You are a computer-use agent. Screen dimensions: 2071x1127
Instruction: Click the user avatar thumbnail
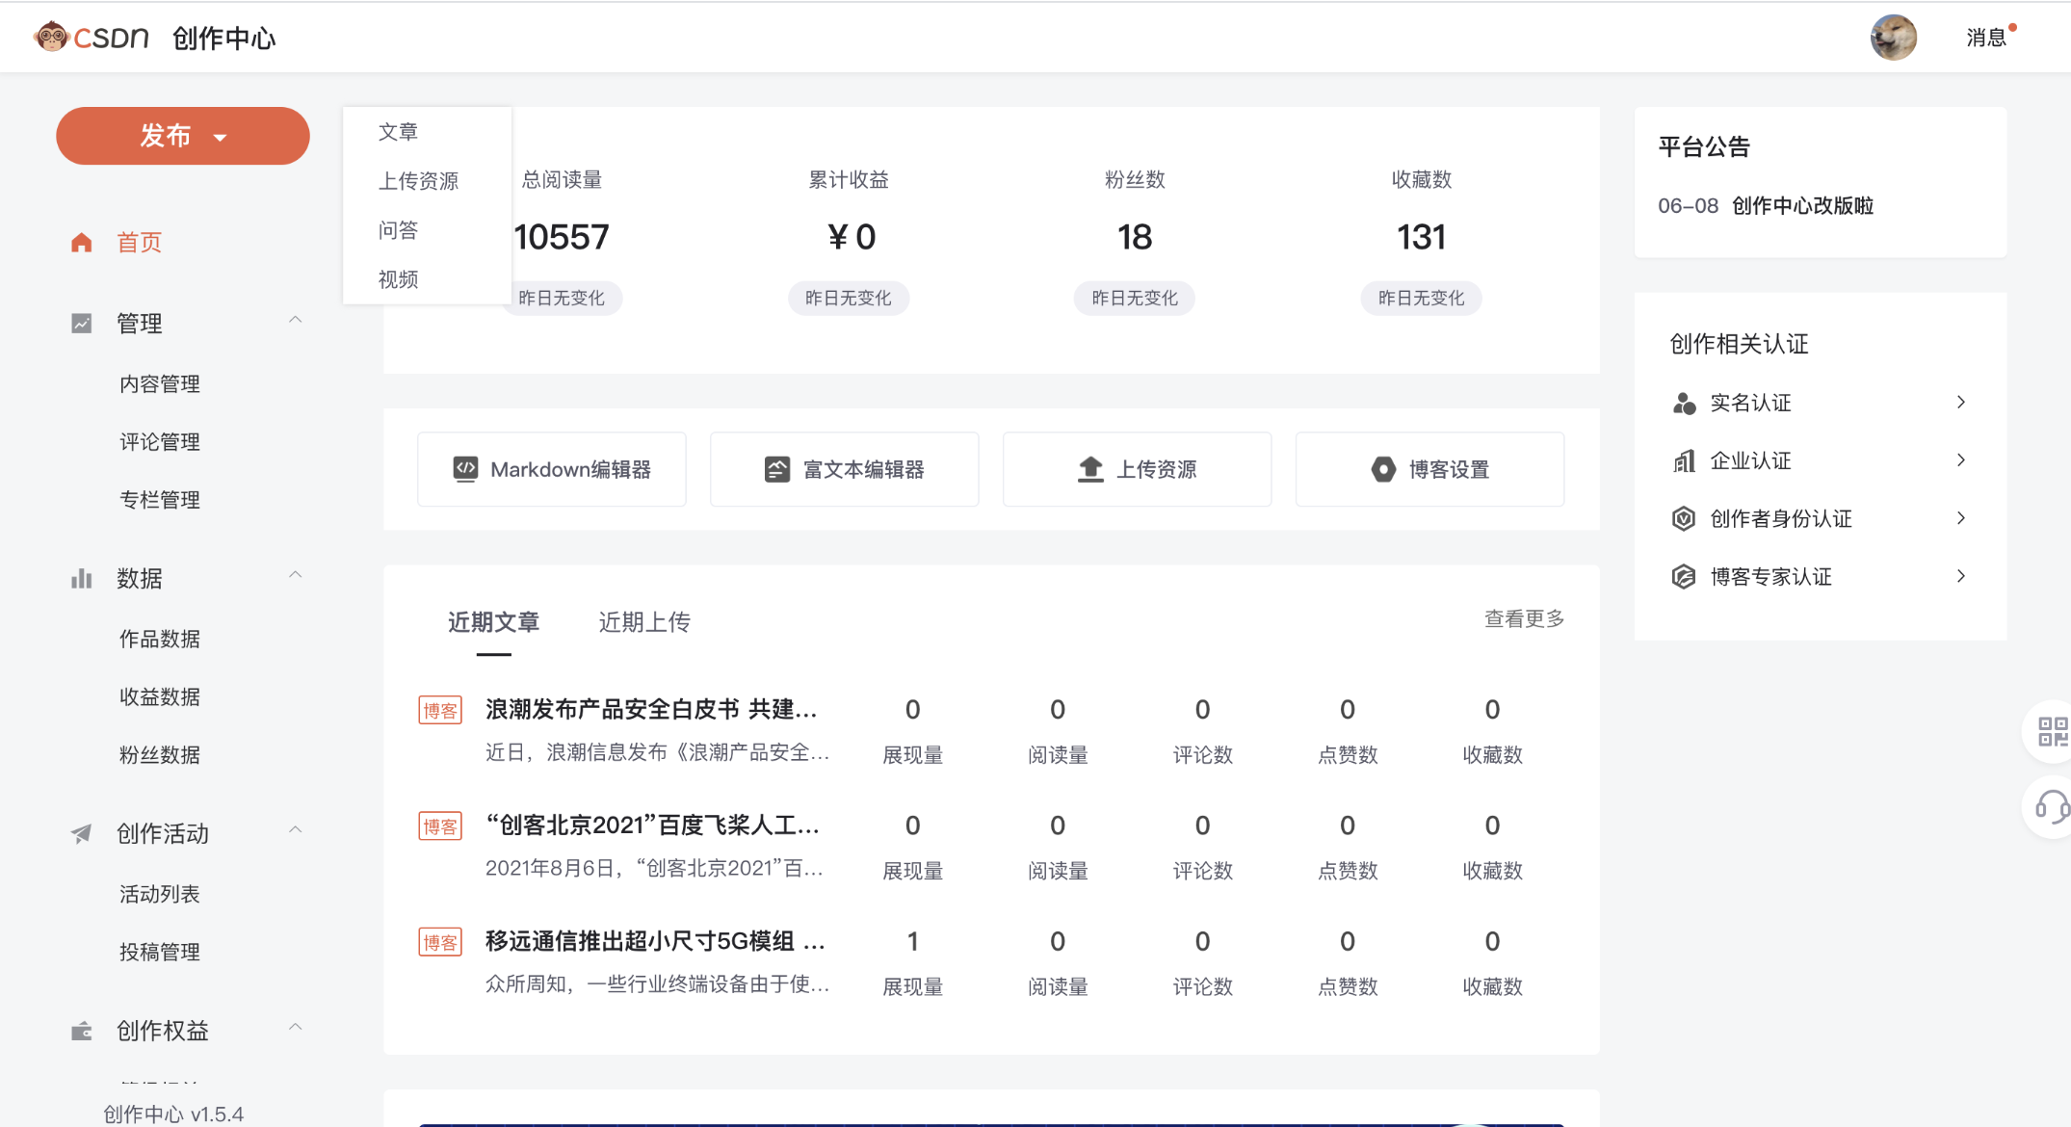click(1894, 37)
